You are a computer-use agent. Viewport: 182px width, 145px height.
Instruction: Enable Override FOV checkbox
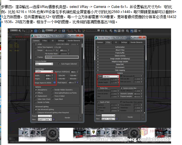tap(98, 79)
